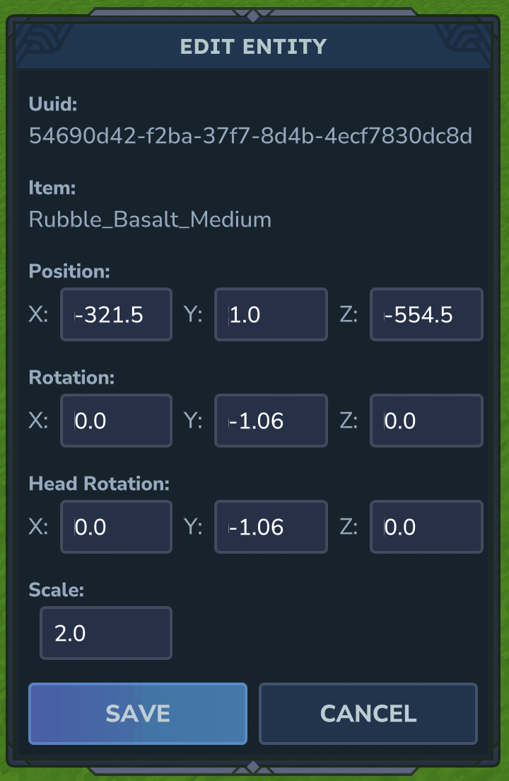
Task: Click the Head Rotation section label
Action: click(99, 484)
